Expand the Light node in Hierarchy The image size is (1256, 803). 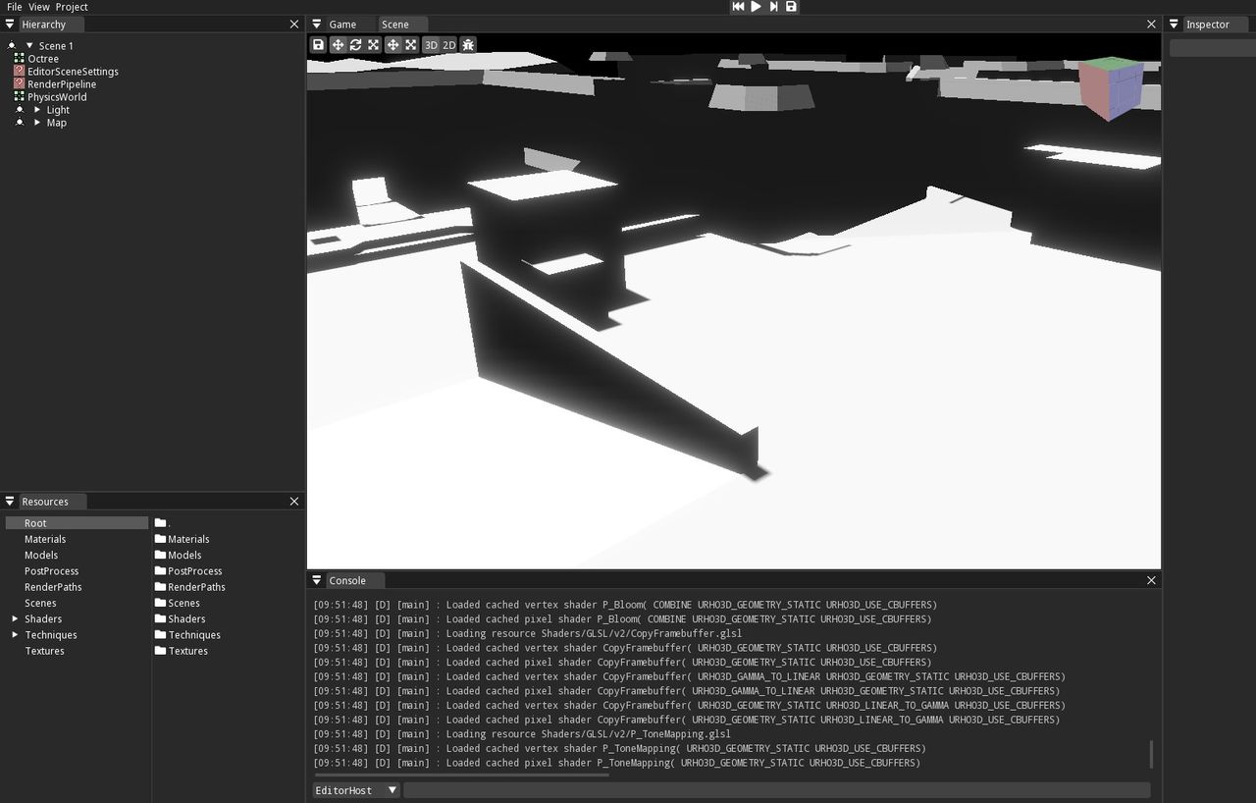coord(37,110)
